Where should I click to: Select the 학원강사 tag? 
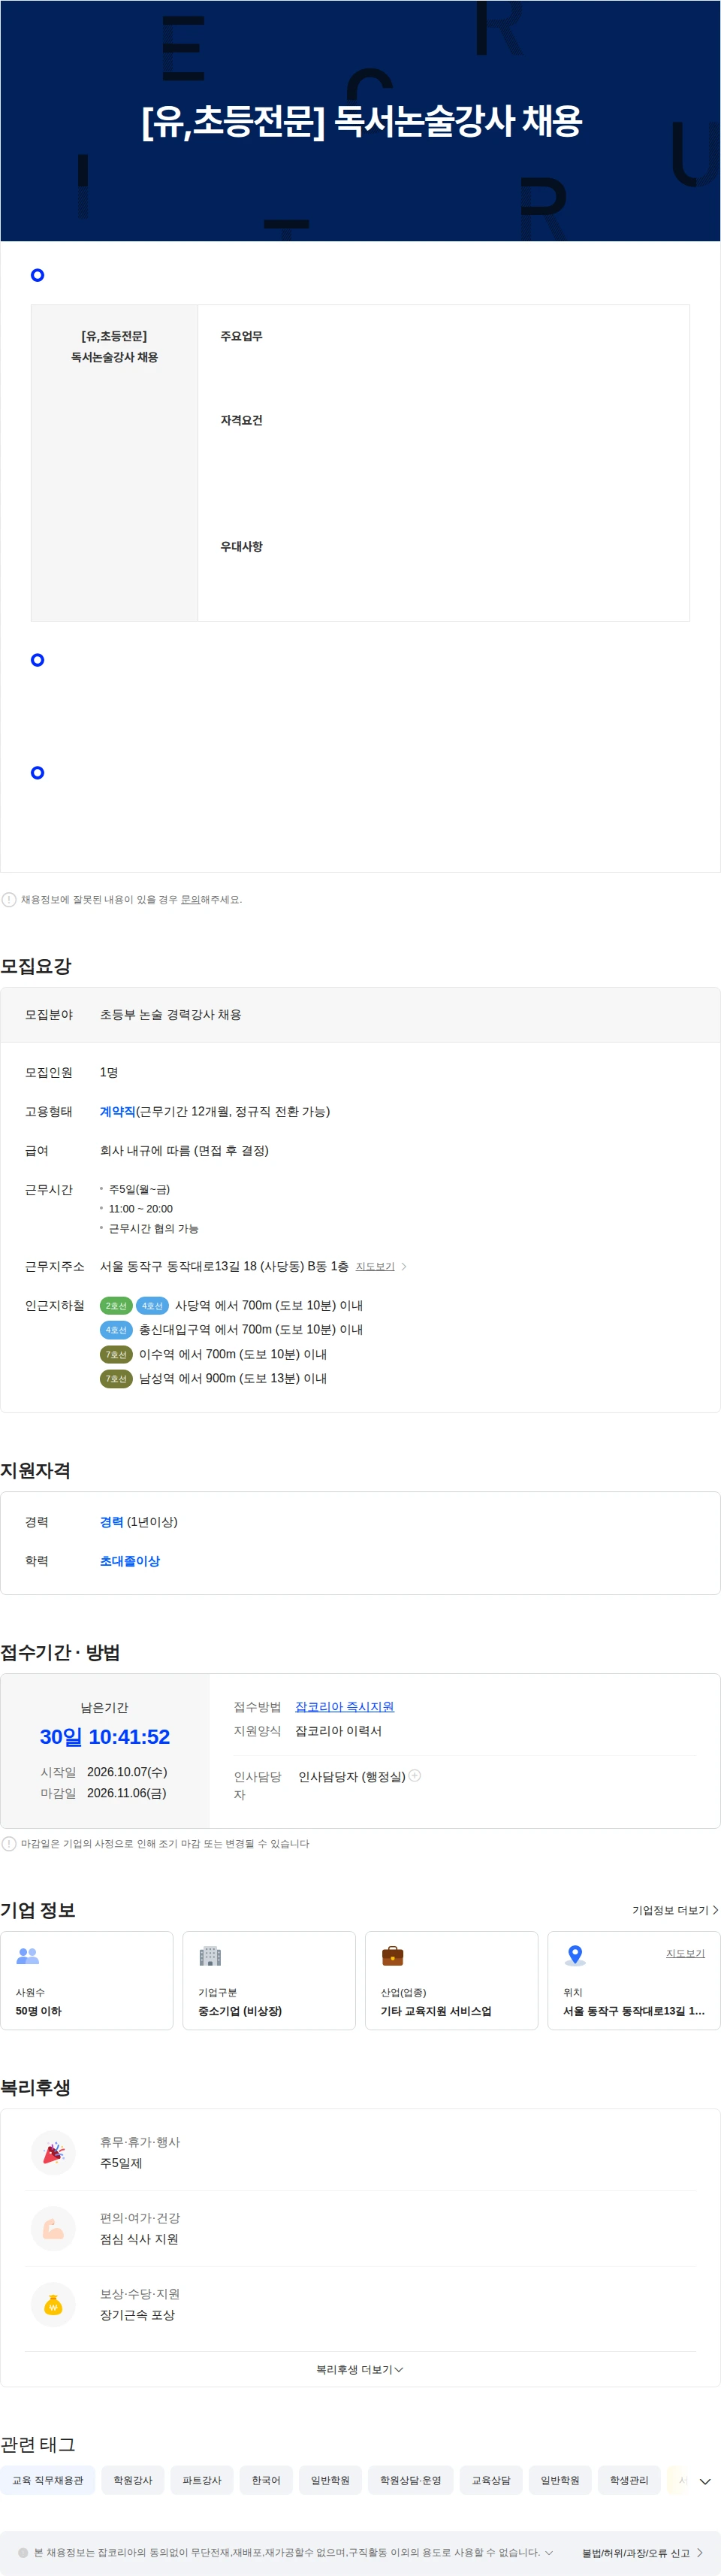pos(133,2480)
